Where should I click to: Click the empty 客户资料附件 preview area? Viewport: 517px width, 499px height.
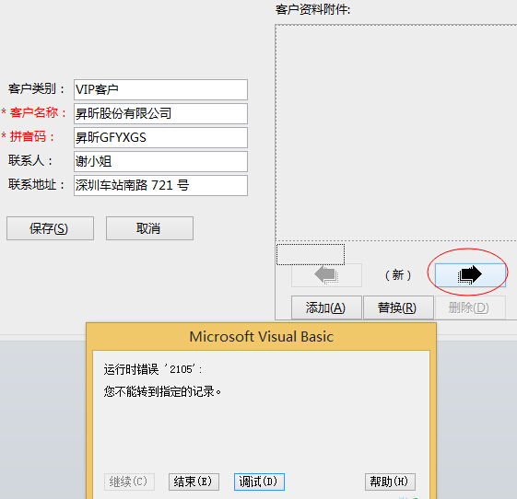396,133
